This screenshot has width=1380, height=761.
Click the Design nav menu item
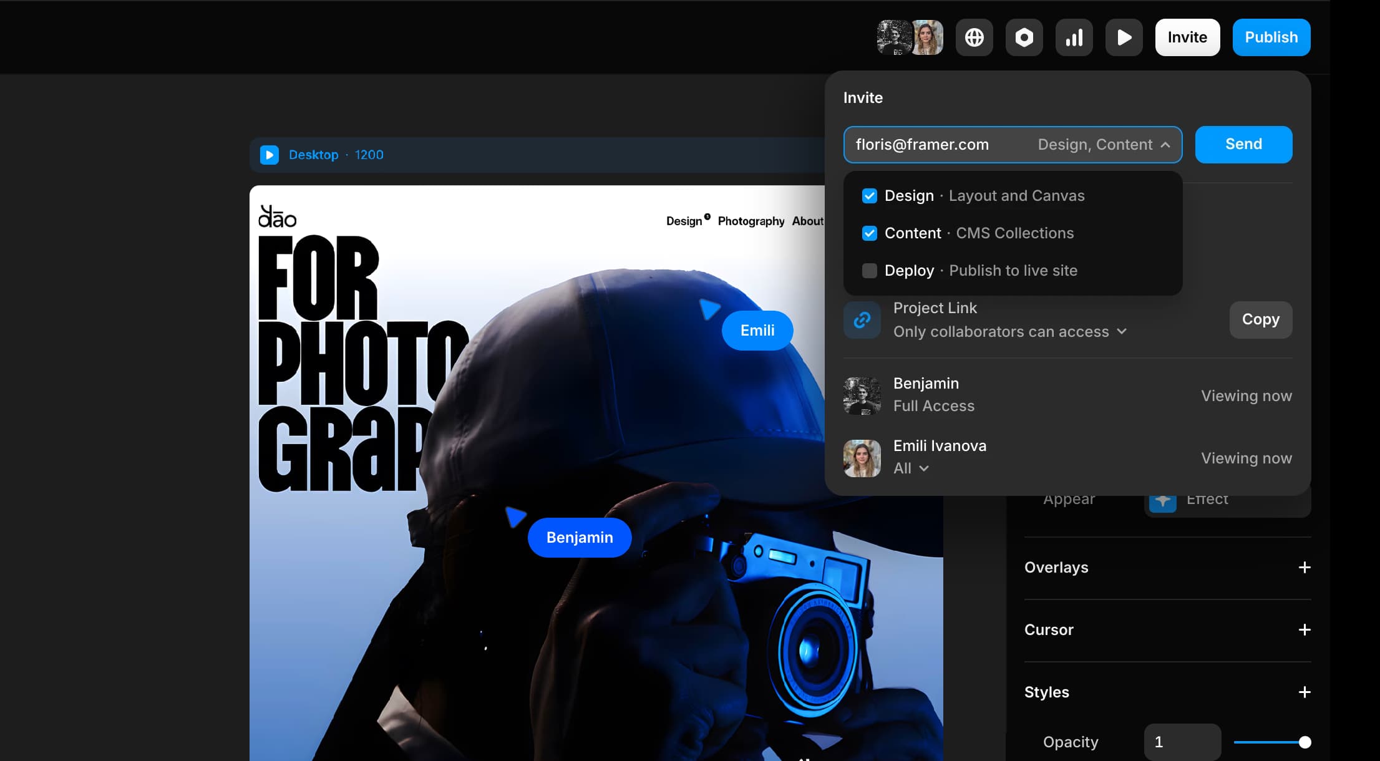[x=684, y=221]
